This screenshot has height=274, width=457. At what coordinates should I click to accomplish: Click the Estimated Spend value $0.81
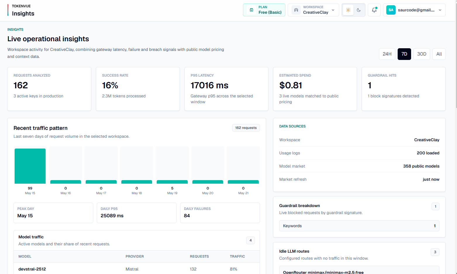[x=291, y=85]
